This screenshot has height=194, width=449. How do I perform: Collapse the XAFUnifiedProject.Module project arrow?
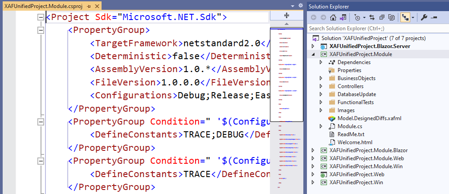[313, 54]
